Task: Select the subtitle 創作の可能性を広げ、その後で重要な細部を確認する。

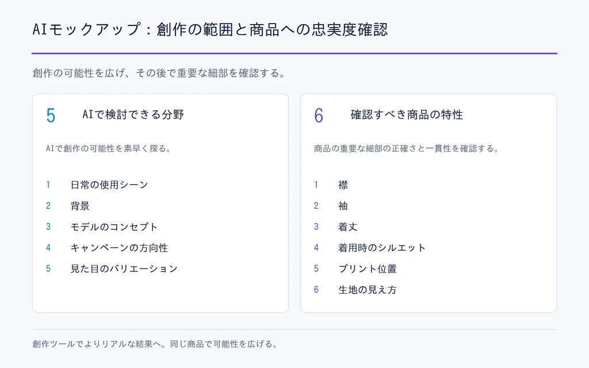Action: [159, 73]
